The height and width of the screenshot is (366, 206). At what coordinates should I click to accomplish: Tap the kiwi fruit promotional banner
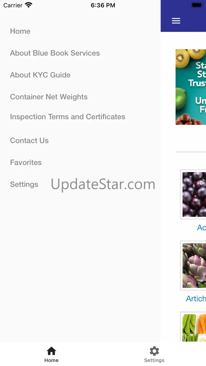pyautogui.click(x=191, y=87)
